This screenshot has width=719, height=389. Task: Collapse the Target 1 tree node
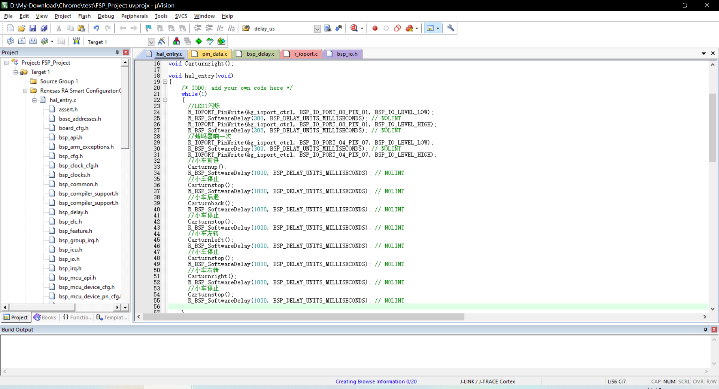[x=16, y=72]
